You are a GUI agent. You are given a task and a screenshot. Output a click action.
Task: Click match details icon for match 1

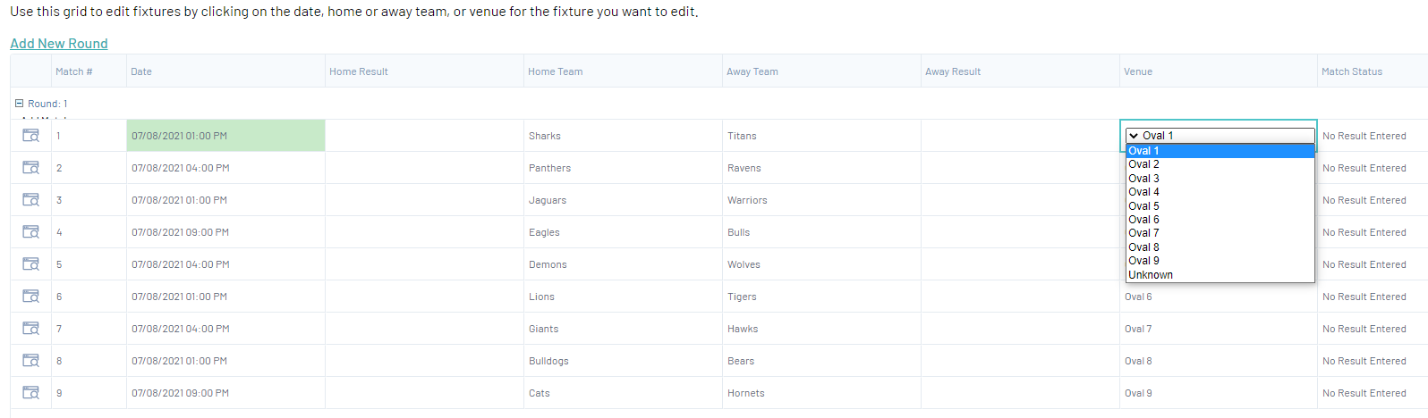coord(30,136)
